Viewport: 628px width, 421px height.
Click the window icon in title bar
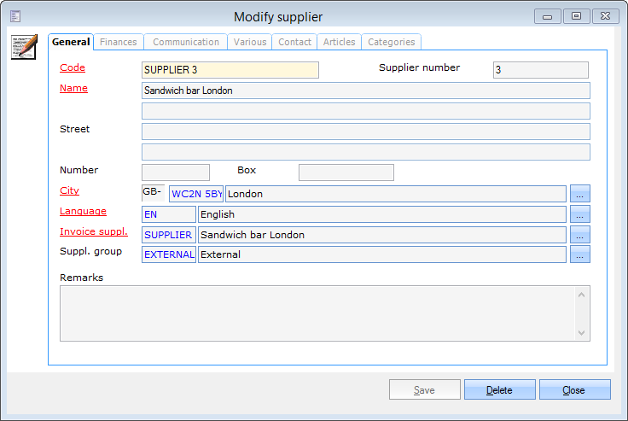click(15, 15)
